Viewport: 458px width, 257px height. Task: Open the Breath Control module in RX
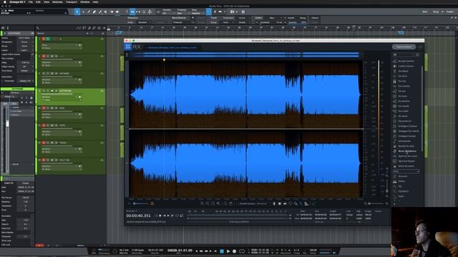406,61
